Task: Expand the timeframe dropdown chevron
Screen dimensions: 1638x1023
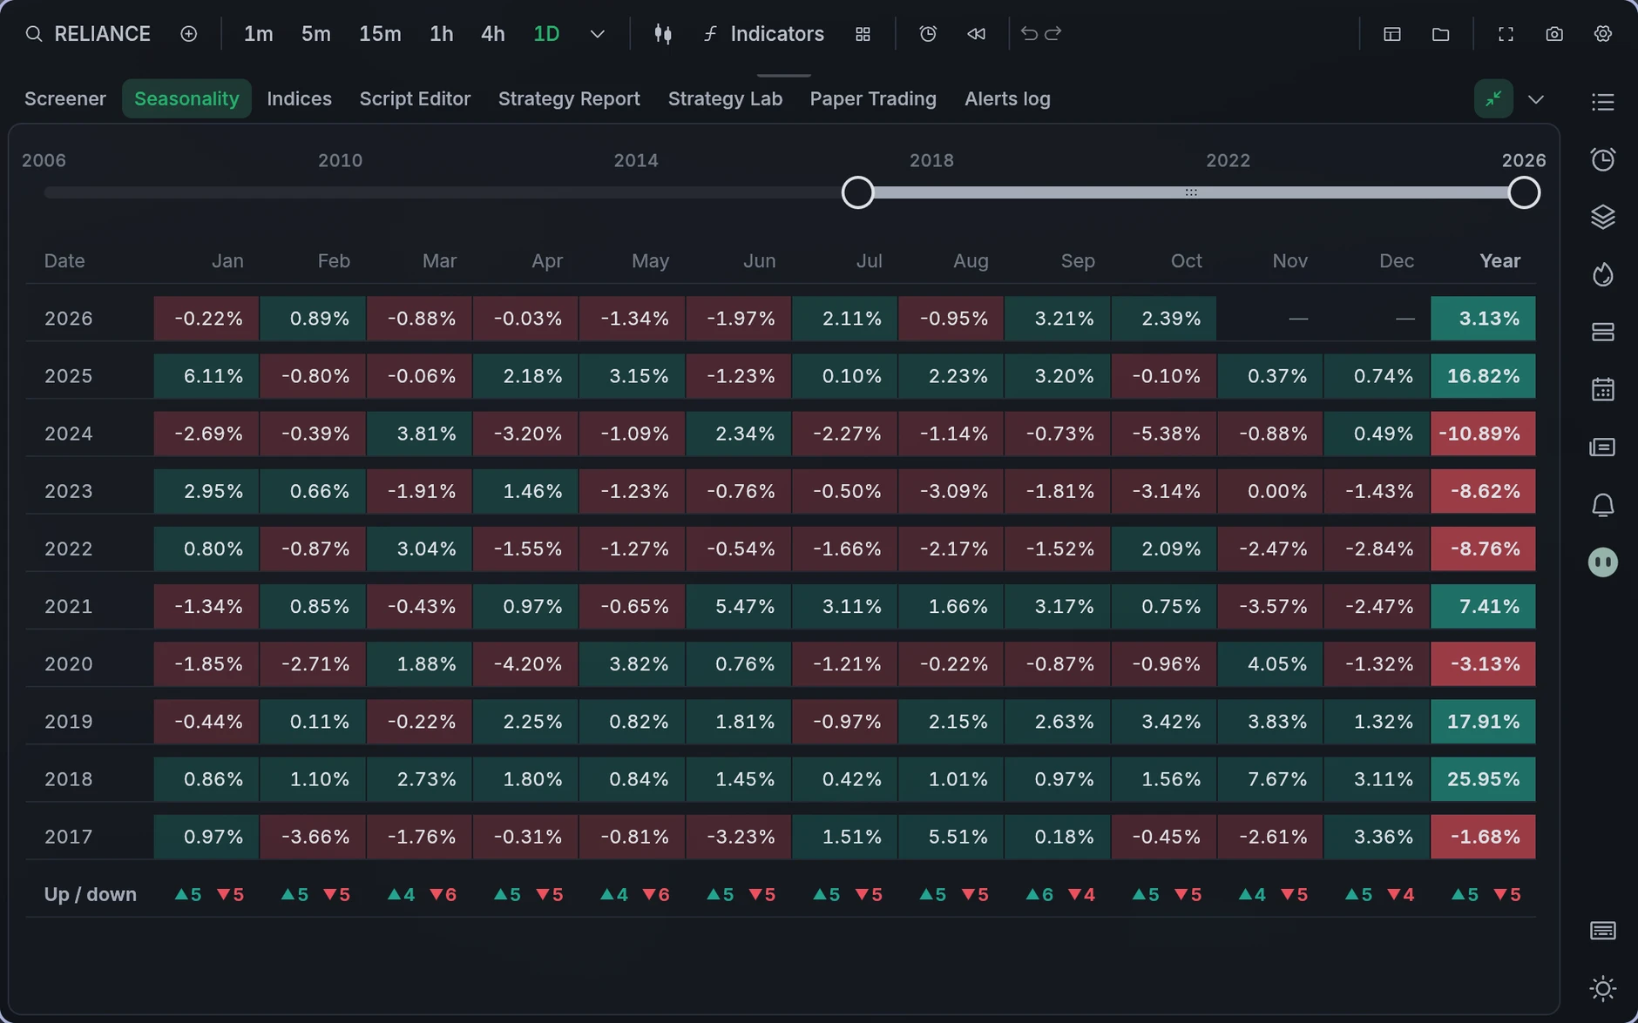Action: point(597,34)
